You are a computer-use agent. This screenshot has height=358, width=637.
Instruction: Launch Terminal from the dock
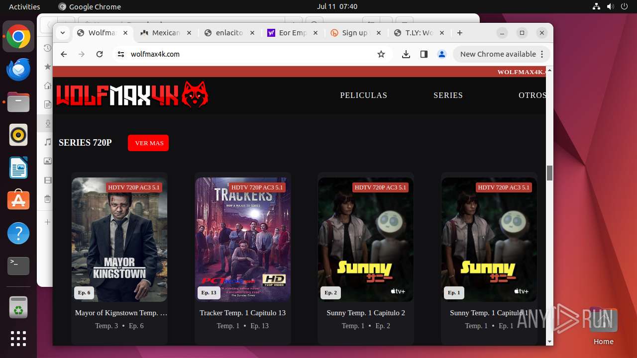(x=18, y=266)
